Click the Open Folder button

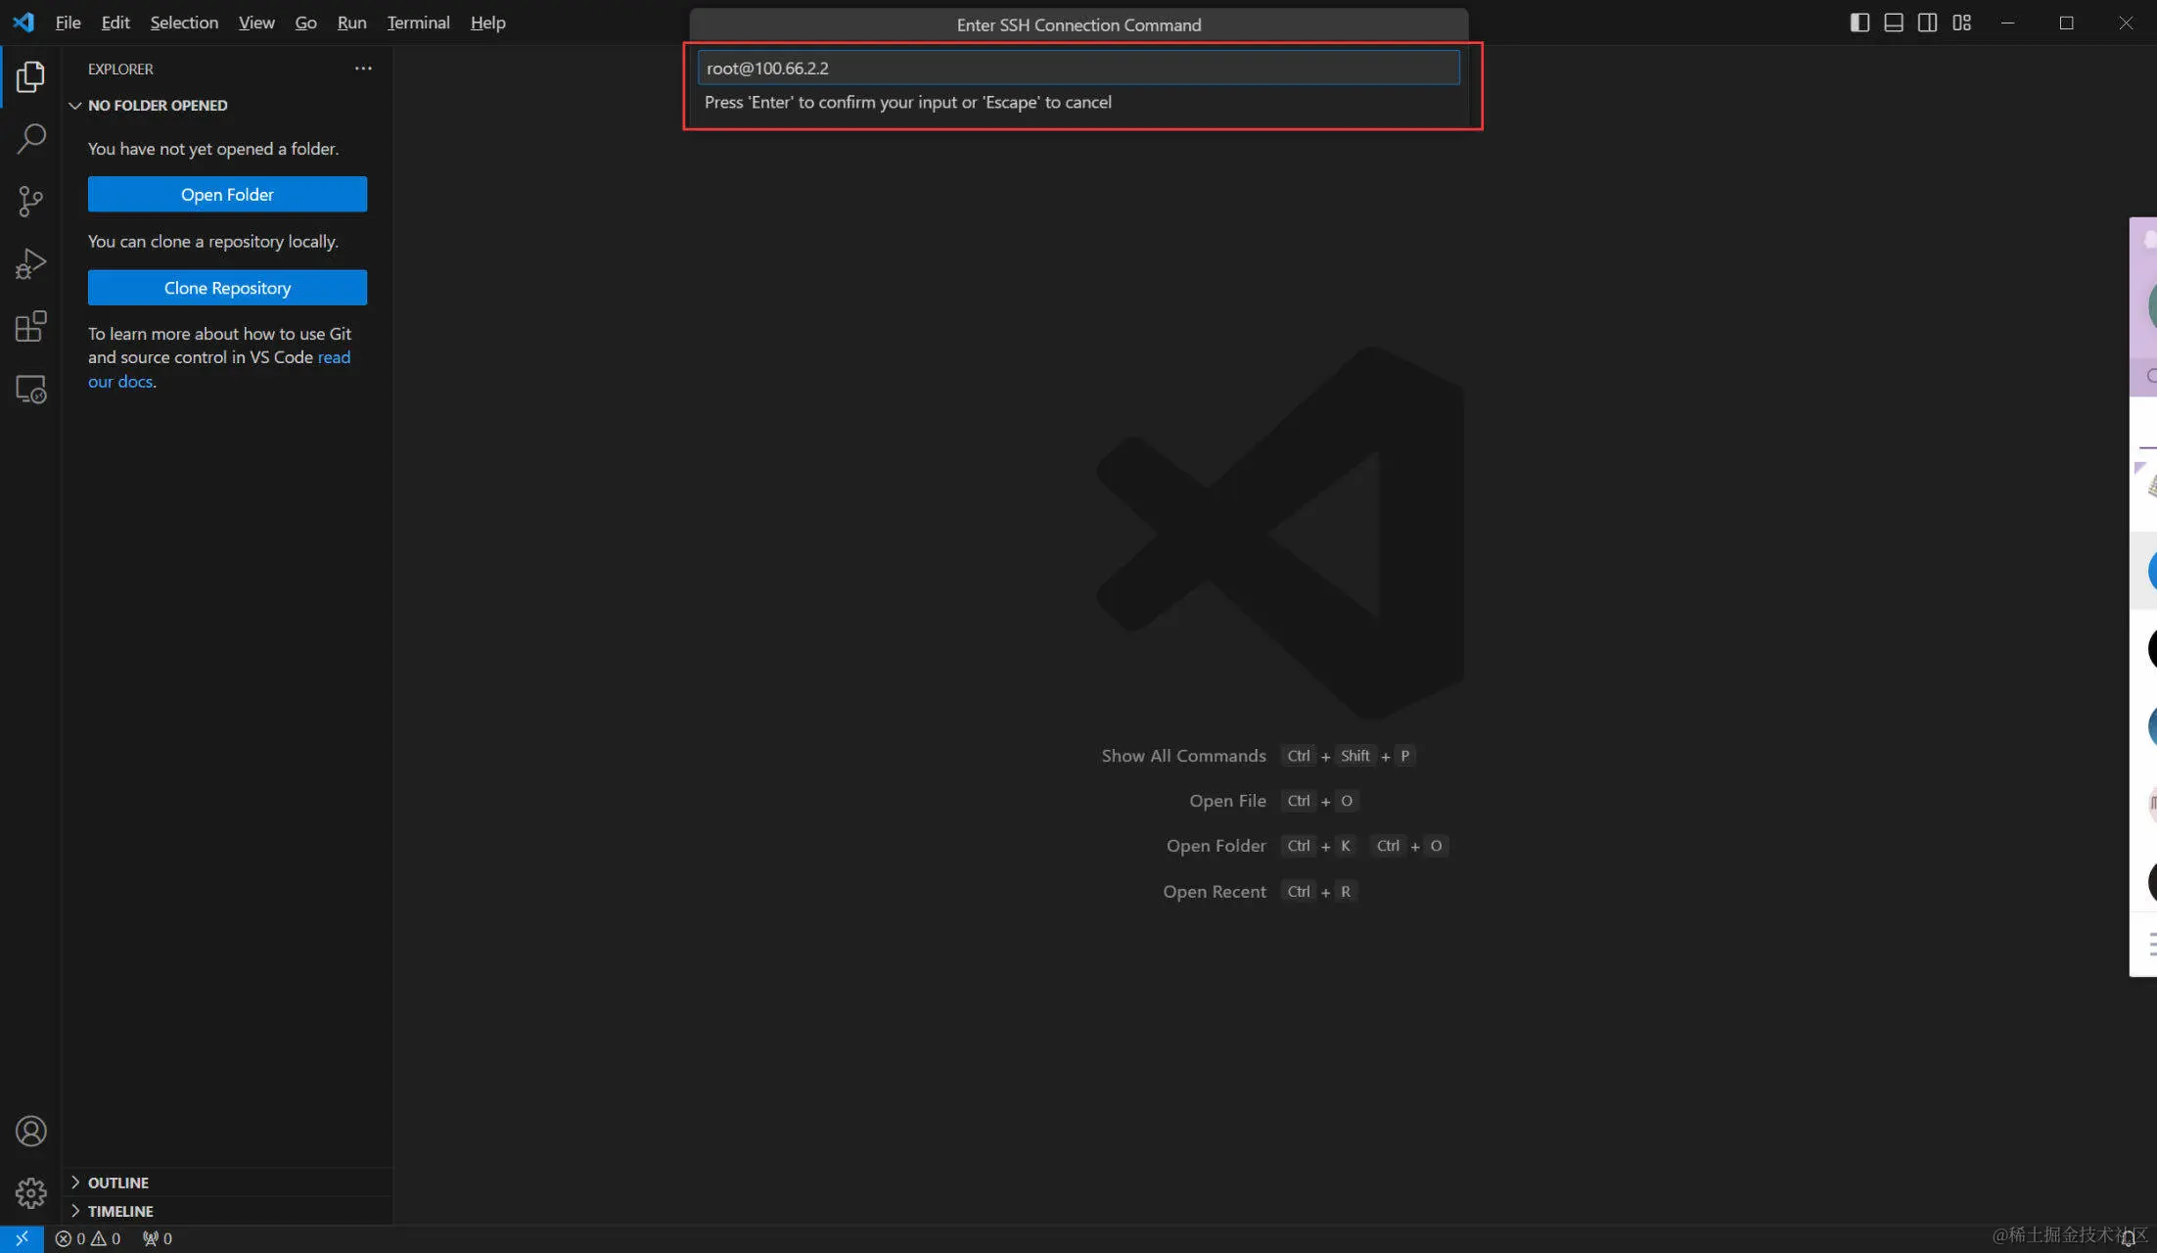227,194
